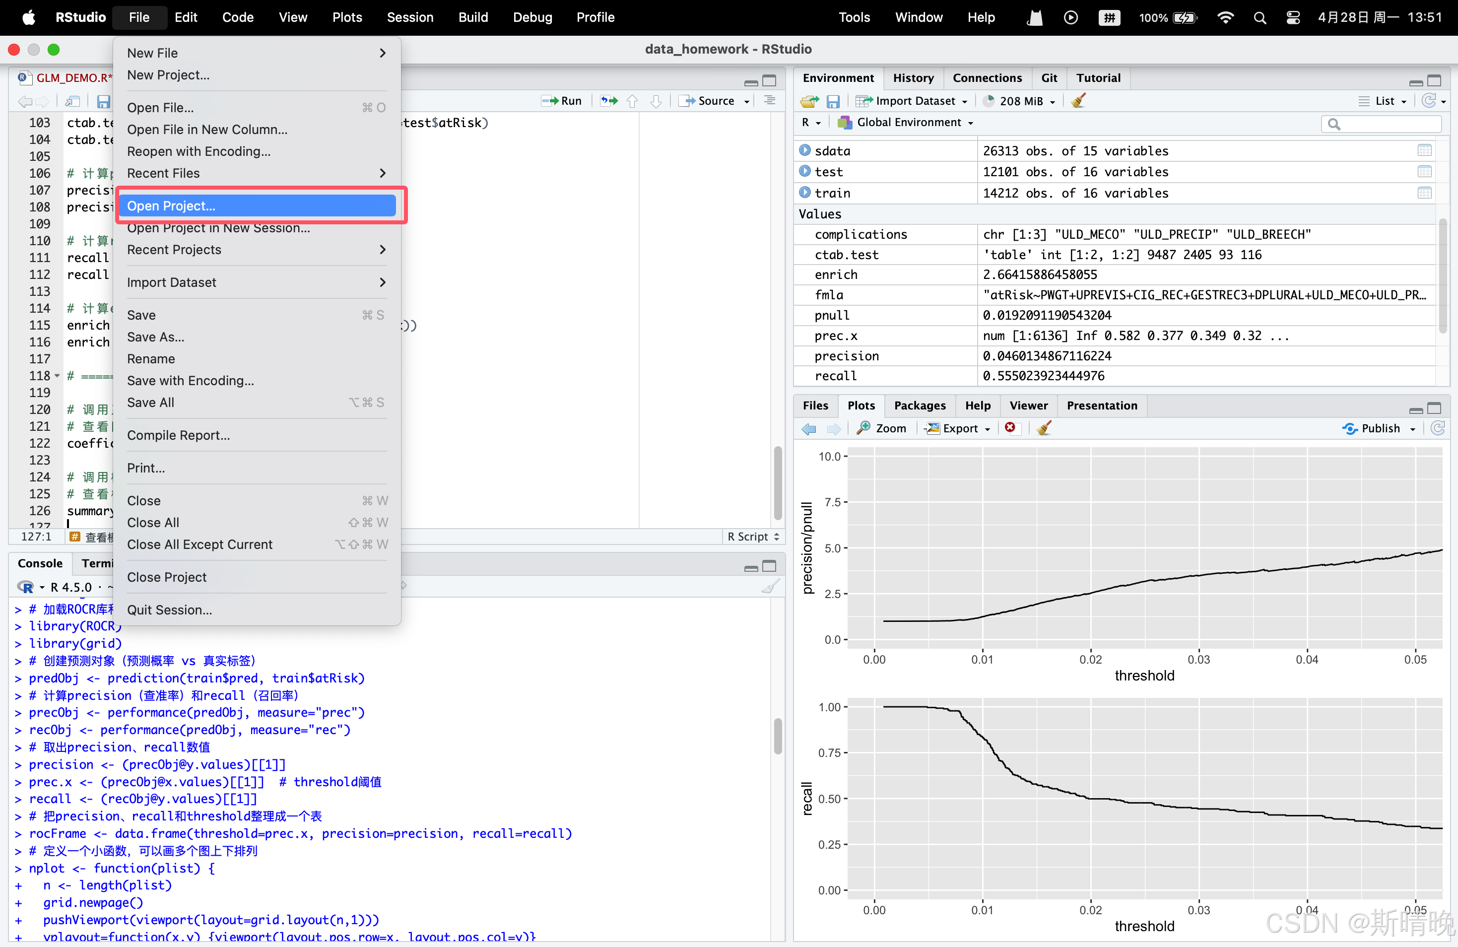Expand the test data frame arrow
Image resolution: width=1458 pixels, height=947 pixels.
pyautogui.click(x=805, y=172)
